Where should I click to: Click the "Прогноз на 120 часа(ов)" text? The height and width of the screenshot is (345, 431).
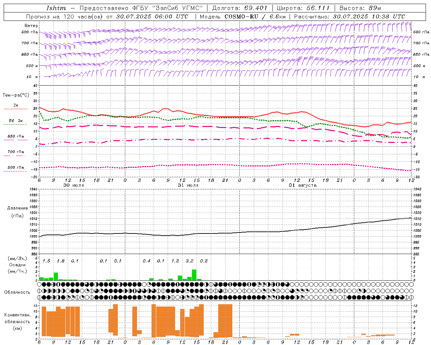coord(65,17)
